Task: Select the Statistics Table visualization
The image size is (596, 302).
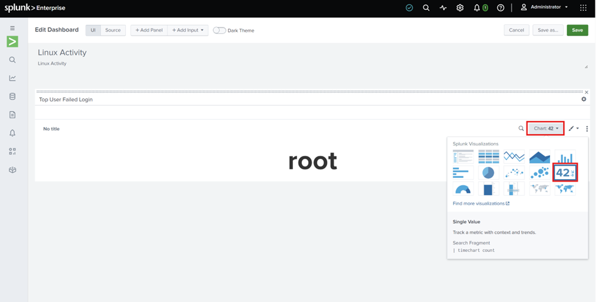Action: click(488, 157)
